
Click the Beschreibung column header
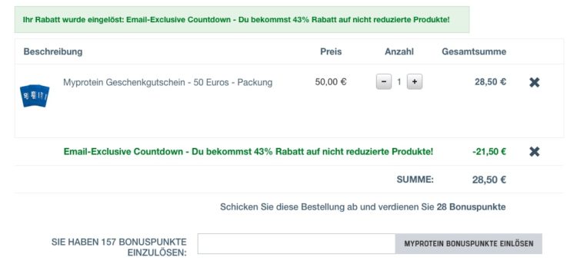53,51
